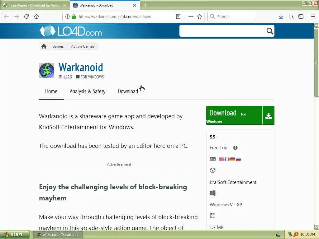Click the browser Back arrow button
319x239 pixels.
tap(6, 16)
